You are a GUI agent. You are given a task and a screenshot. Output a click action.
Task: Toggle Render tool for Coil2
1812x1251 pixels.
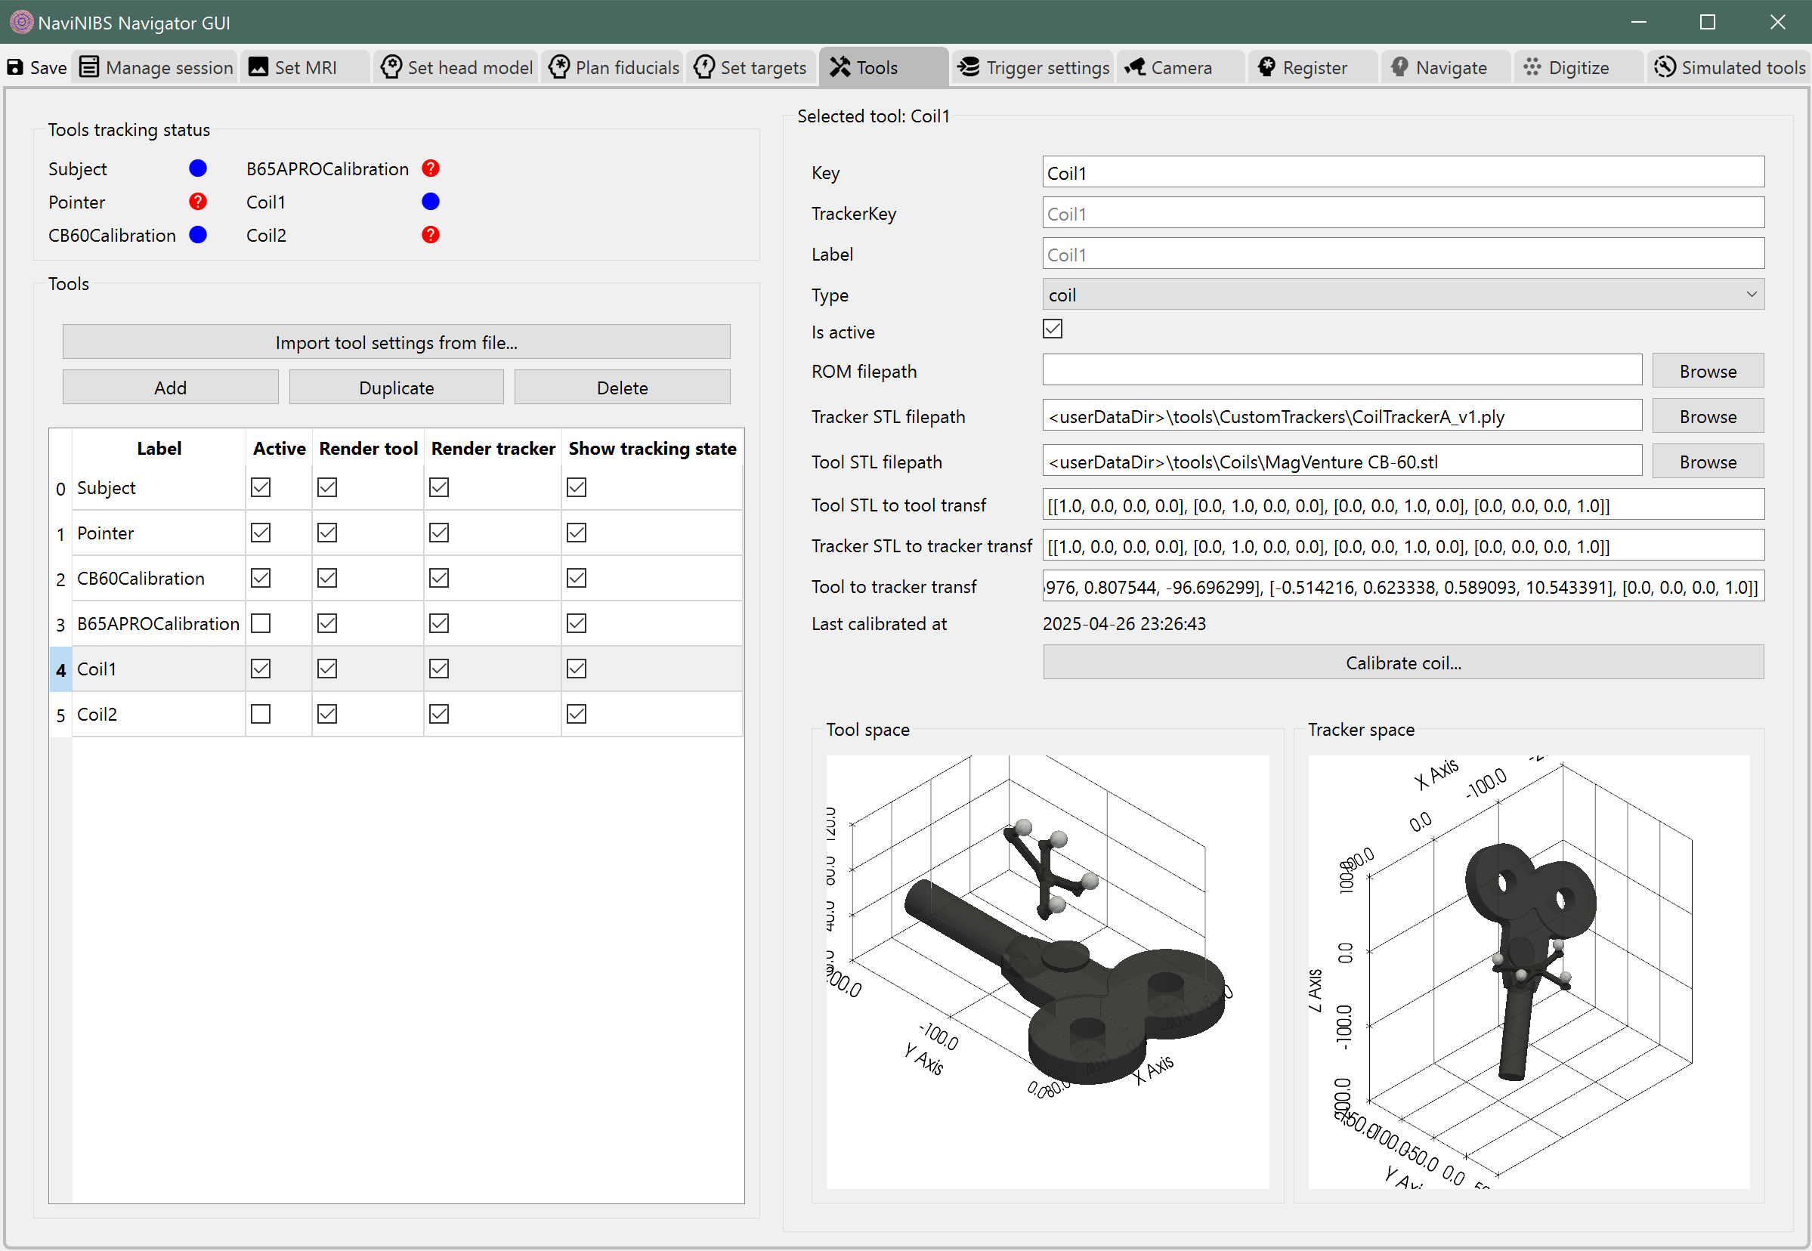pos(327,714)
